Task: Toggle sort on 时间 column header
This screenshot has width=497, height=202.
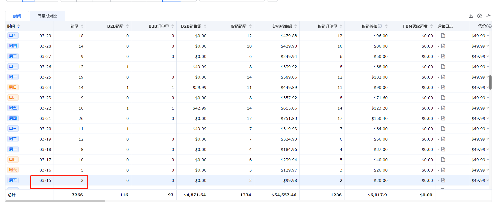Action: pos(19,26)
